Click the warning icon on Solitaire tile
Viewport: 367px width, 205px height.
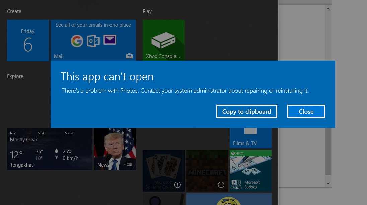(x=178, y=185)
